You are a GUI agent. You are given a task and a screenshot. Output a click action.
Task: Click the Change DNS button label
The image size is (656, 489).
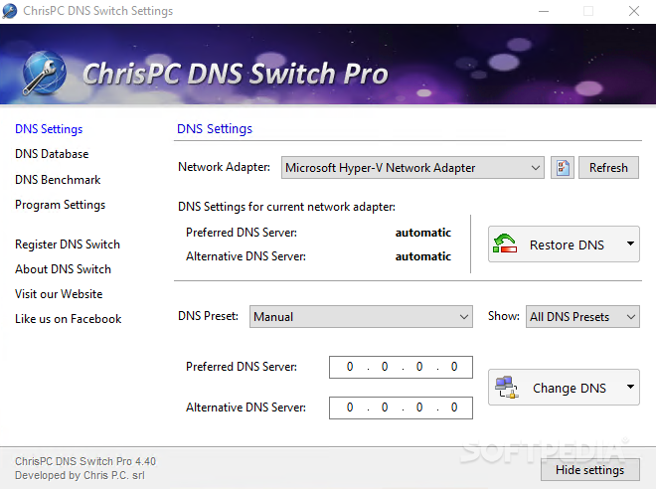(x=569, y=388)
